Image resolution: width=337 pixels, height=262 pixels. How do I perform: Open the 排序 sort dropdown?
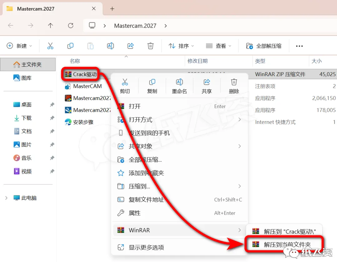181,46
